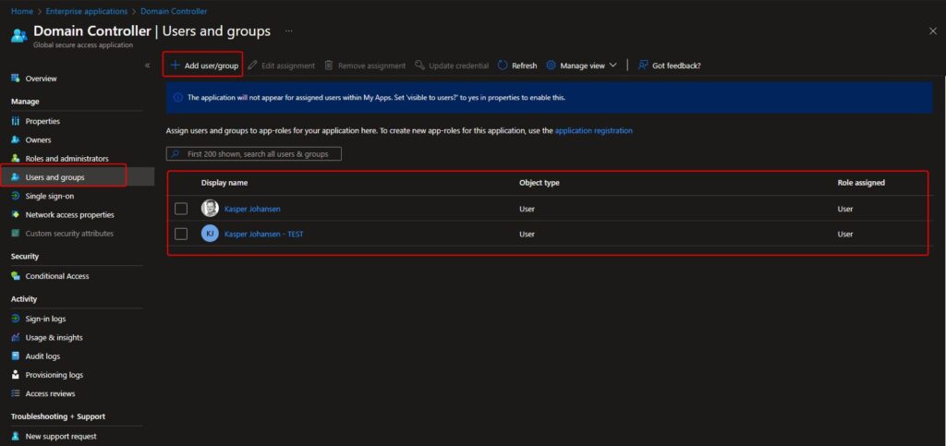Click the Owners sidebar icon

click(x=16, y=139)
